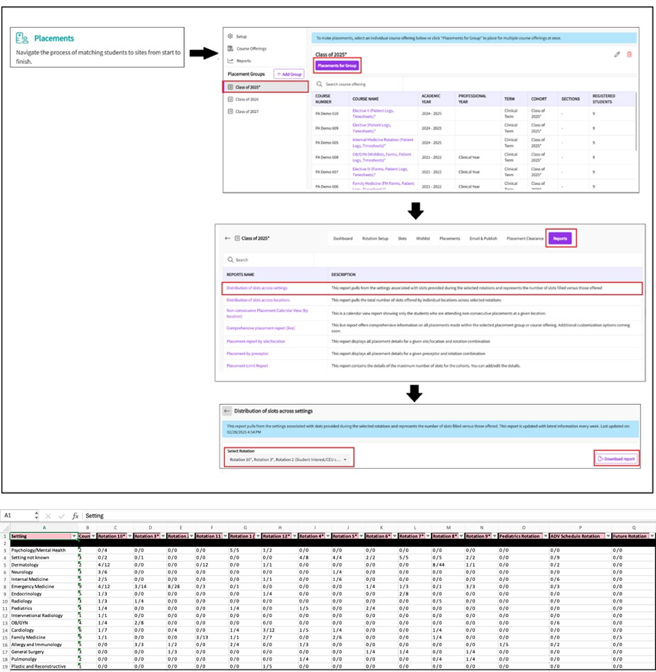This screenshot has width=656, height=672.
Task: Open Setup via its gear icon
Action: pos(231,37)
